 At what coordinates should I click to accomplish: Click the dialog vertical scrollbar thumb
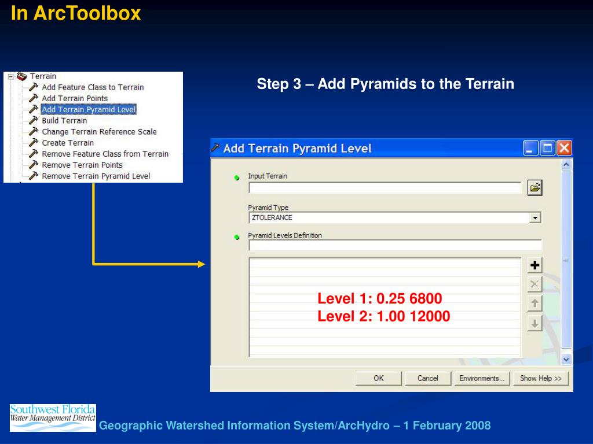click(566, 260)
